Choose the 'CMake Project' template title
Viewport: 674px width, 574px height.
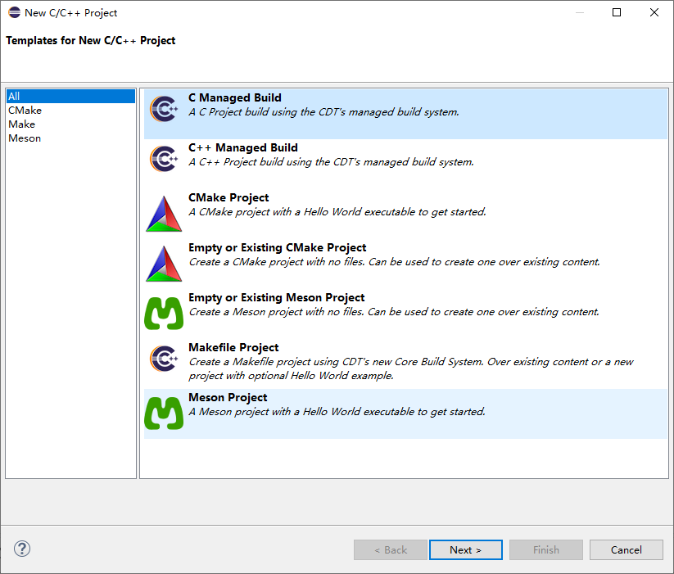click(x=228, y=197)
